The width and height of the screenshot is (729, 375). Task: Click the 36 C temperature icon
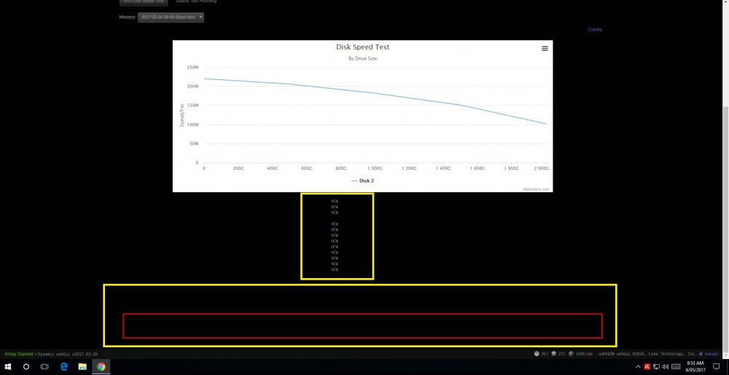(x=537, y=354)
